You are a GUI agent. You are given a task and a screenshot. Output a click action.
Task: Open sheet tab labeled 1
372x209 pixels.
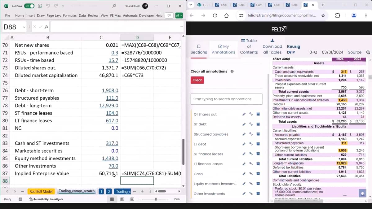(x=101, y=191)
